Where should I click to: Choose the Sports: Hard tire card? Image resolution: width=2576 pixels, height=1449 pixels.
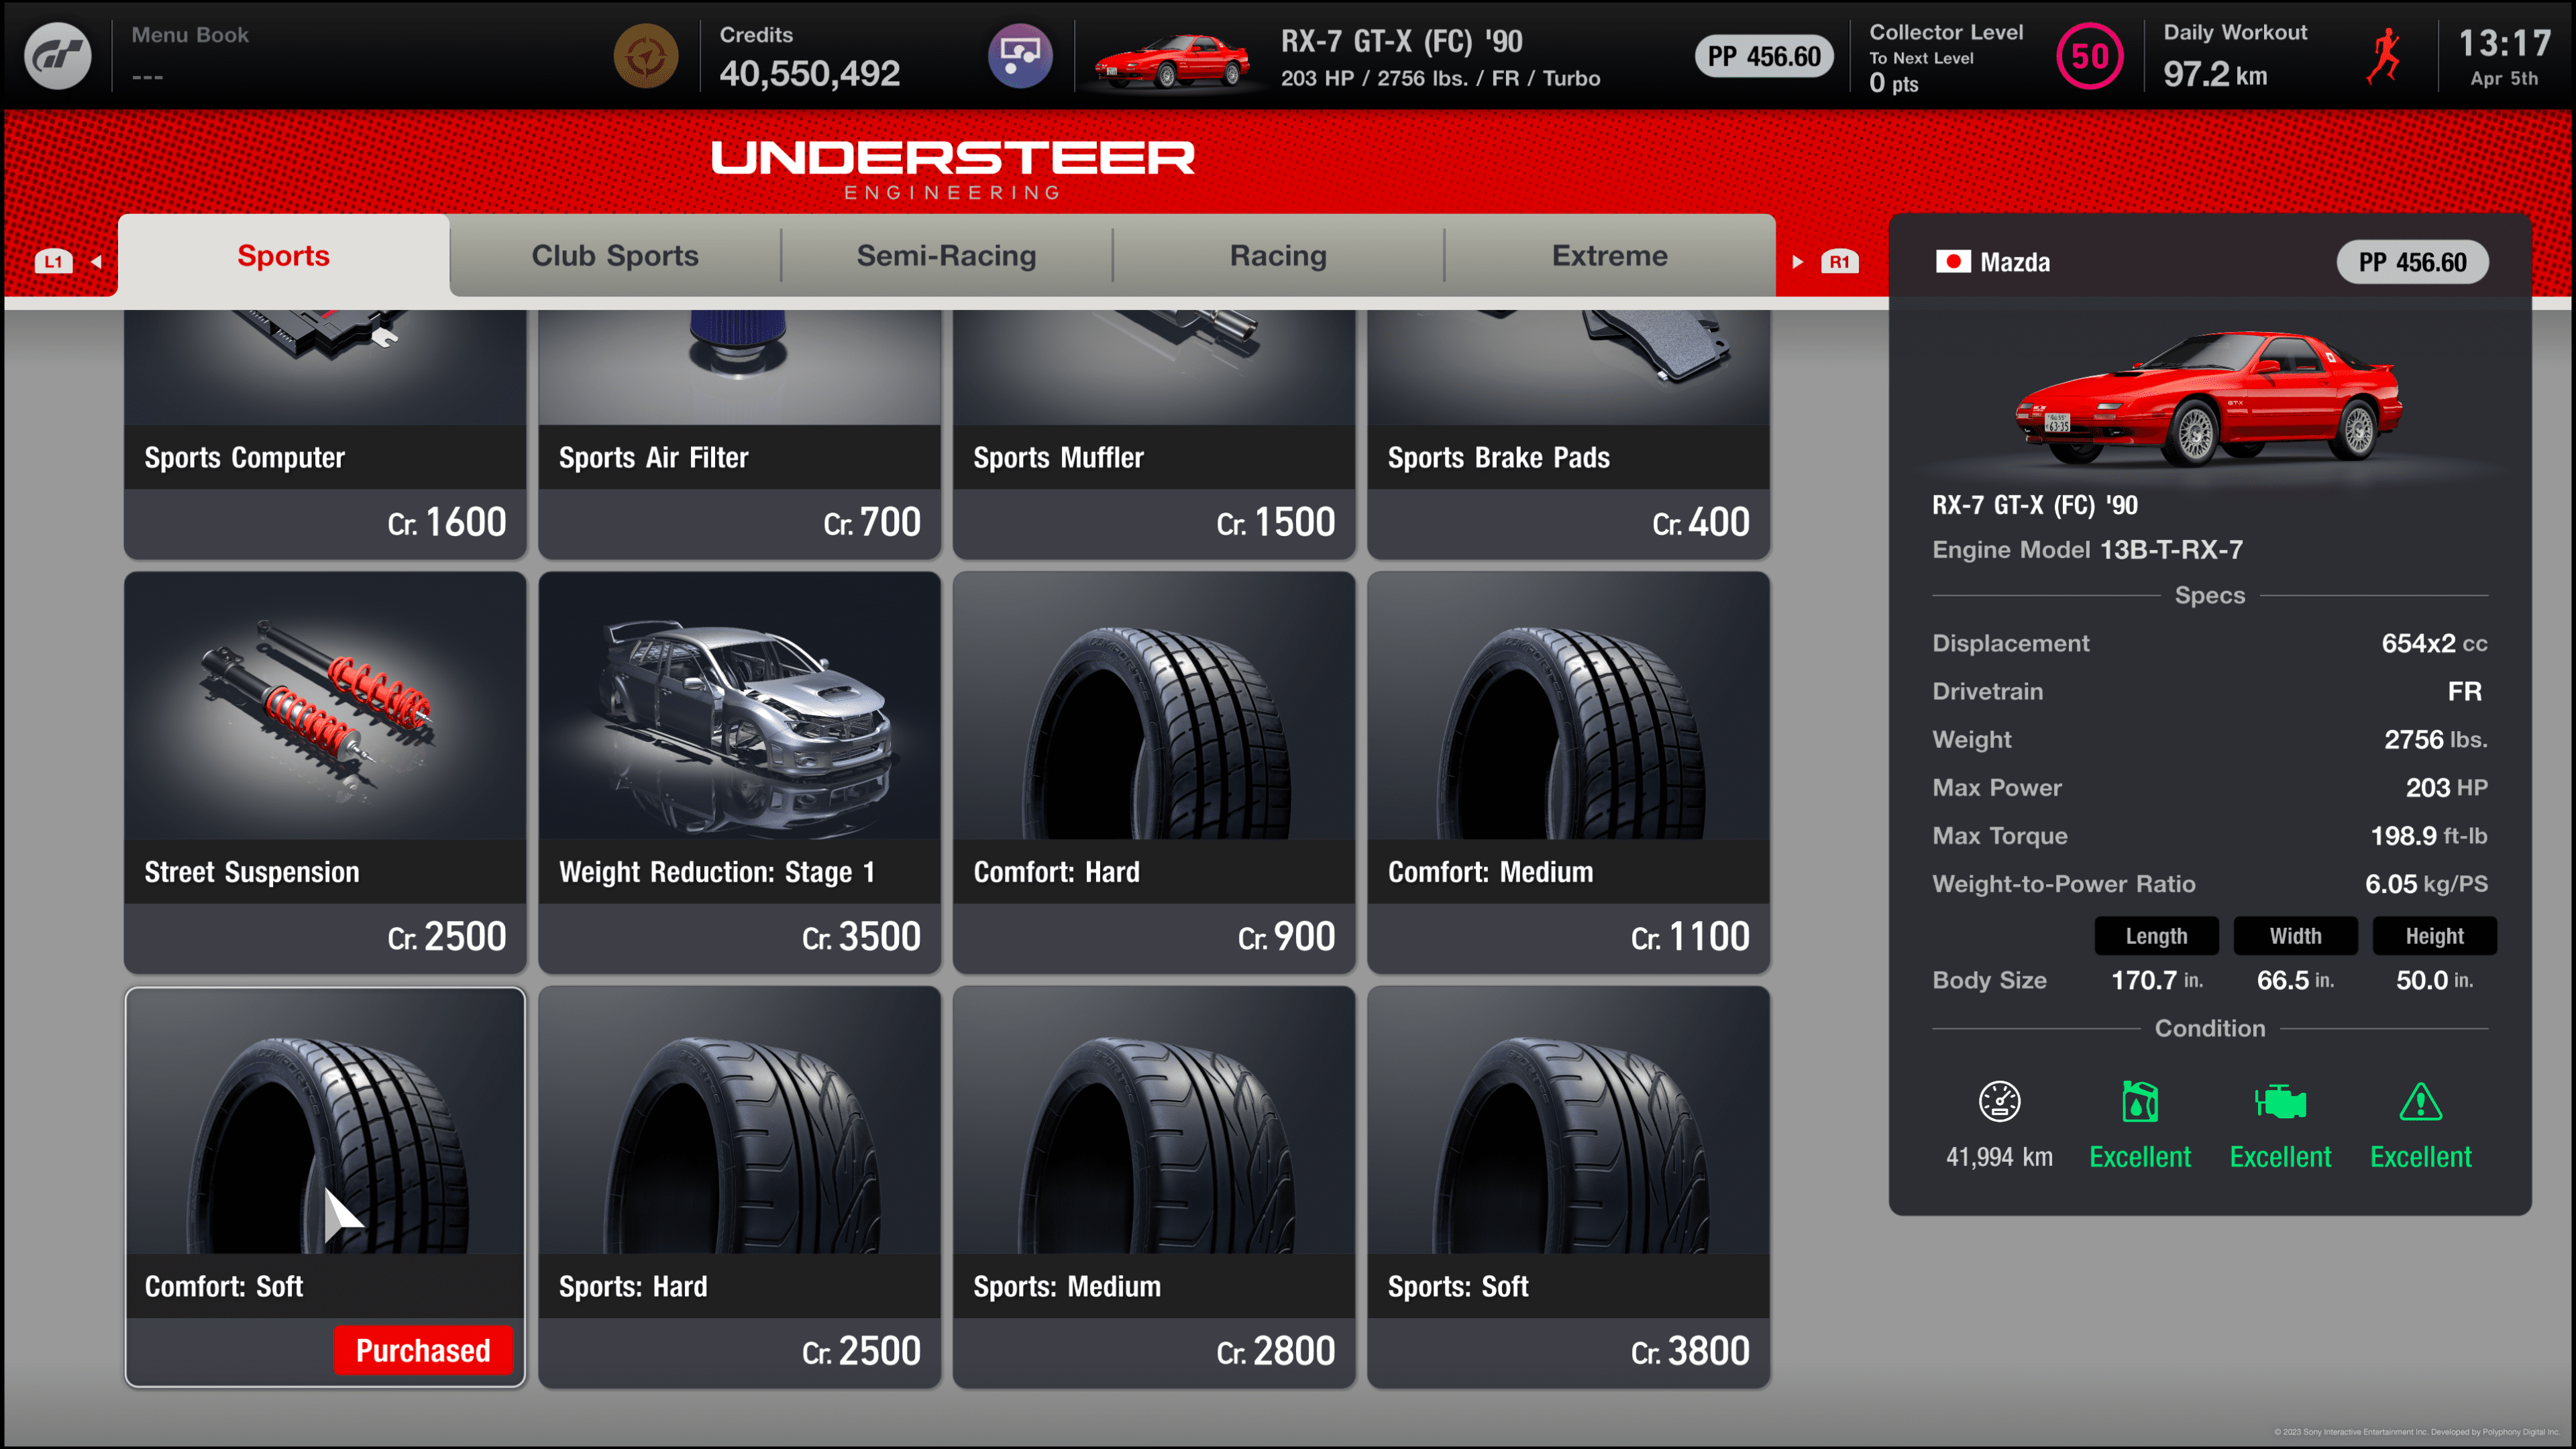(739, 1187)
